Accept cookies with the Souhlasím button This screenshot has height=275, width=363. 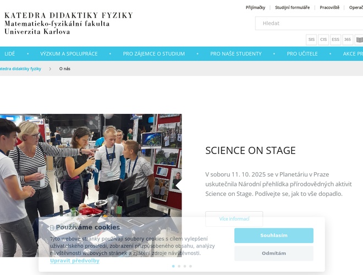coord(274,235)
